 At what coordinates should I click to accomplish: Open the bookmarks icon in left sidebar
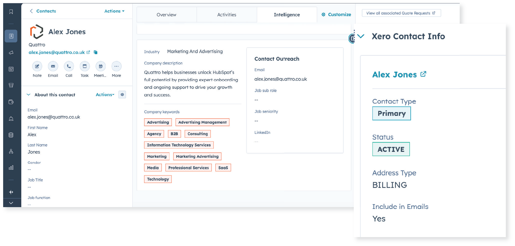click(x=11, y=12)
